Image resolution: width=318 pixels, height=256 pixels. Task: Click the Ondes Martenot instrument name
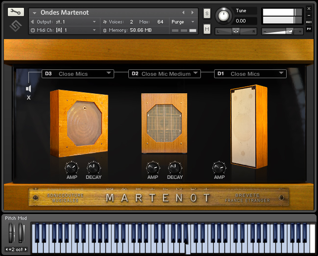point(65,13)
